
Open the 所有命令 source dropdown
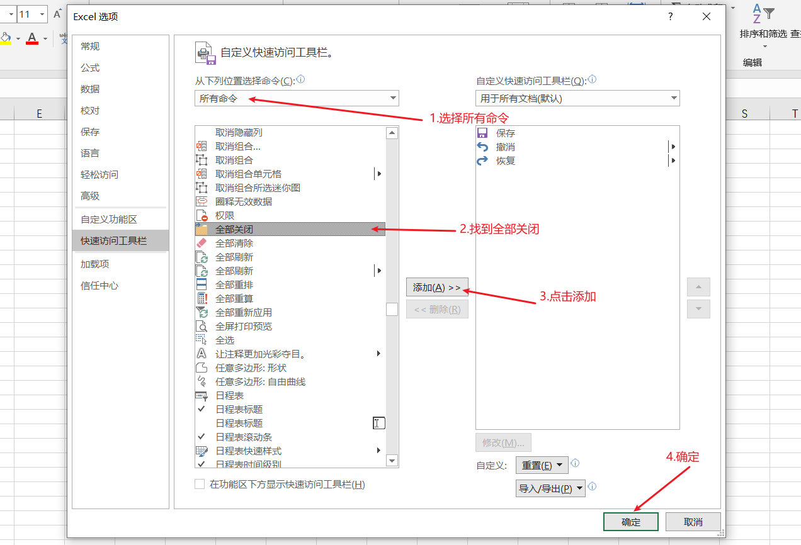(297, 98)
